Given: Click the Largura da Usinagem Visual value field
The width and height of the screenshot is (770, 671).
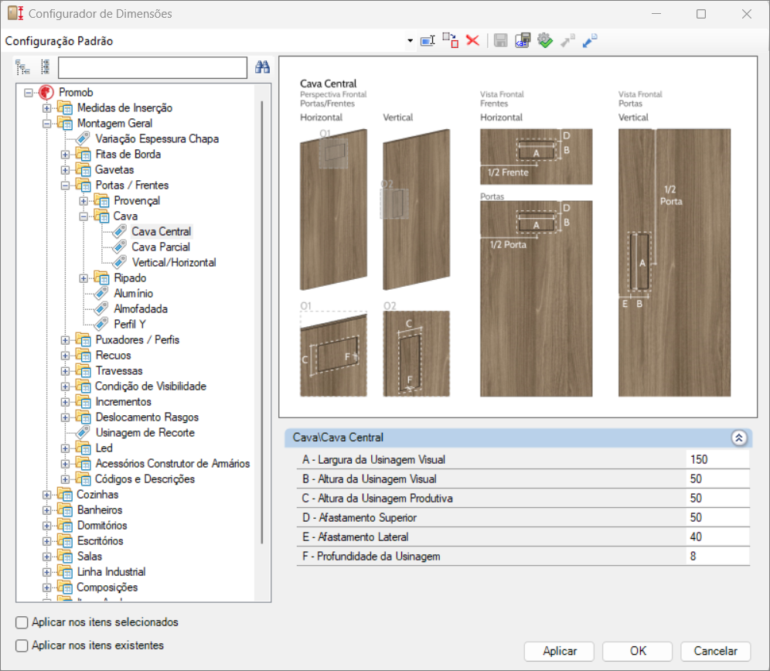Looking at the screenshot, I should 717,460.
